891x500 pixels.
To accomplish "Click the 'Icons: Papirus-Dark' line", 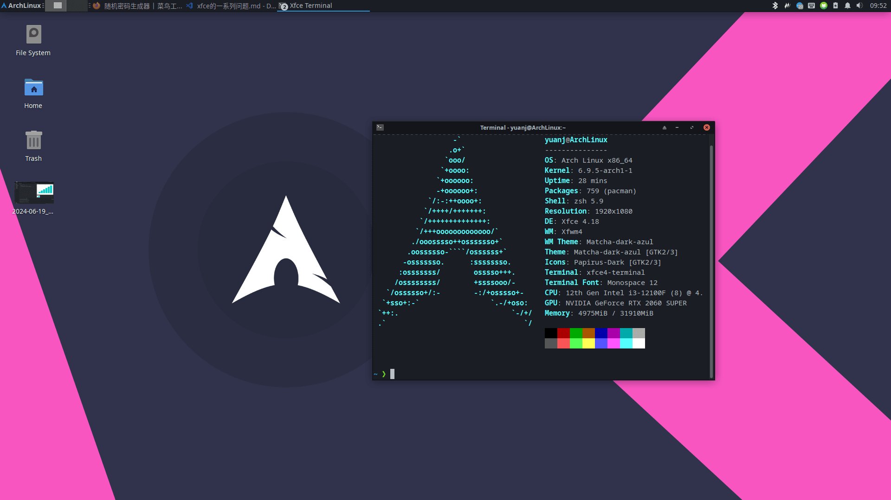I will pos(603,262).
